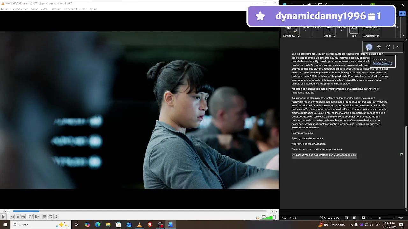Click the Página 2 de 2 indicator
Image resolution: width=408 pixels, height=229 pixels.
click(x=289, y=218)
